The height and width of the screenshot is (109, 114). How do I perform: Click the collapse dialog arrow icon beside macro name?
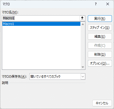coord(82,18)
